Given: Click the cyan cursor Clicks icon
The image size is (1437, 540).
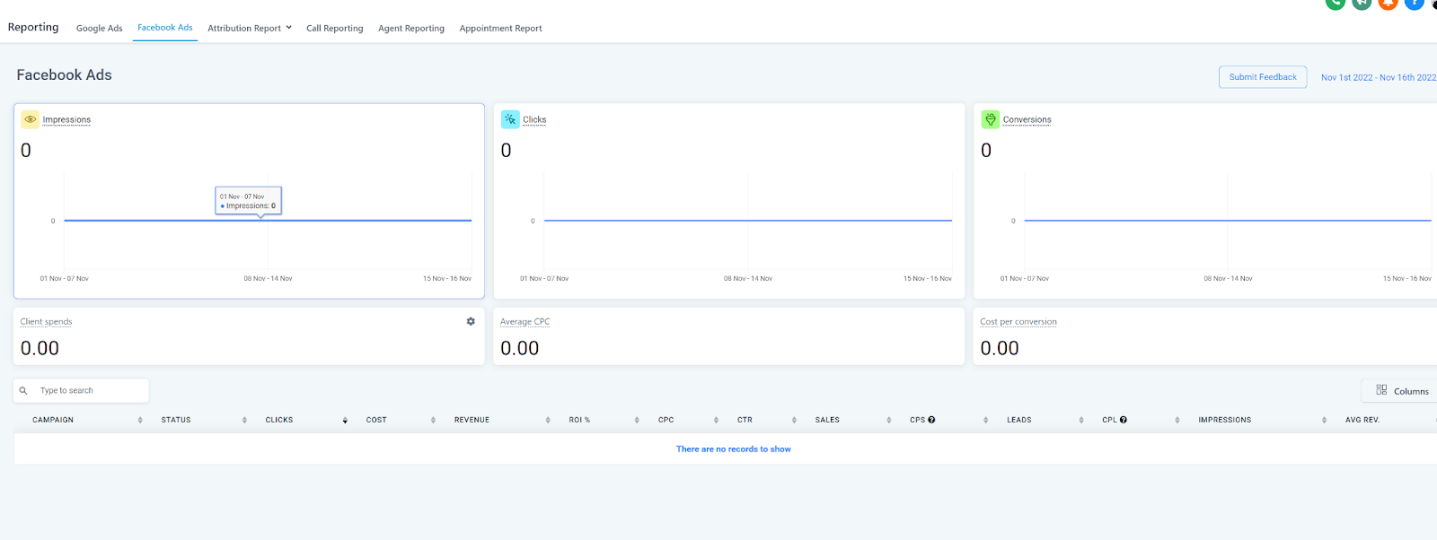Looking at the screenshot, I should (x=510, y=119).
